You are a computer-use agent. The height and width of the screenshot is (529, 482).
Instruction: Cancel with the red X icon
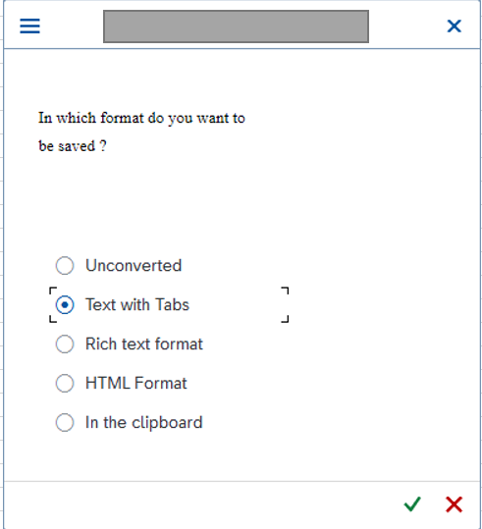coord(454,504)
